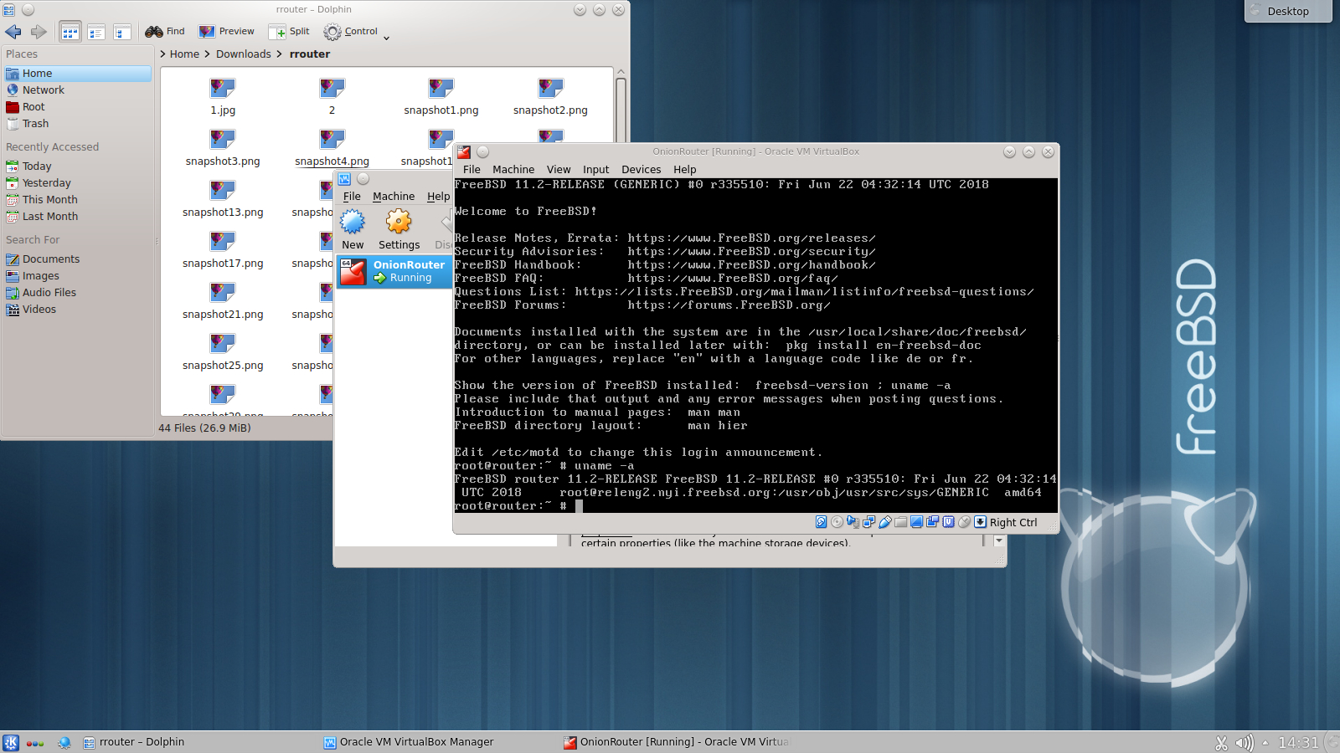Select the snapshot13.png file
Viewport: 1340px width, 753px height.
point(223,199)
